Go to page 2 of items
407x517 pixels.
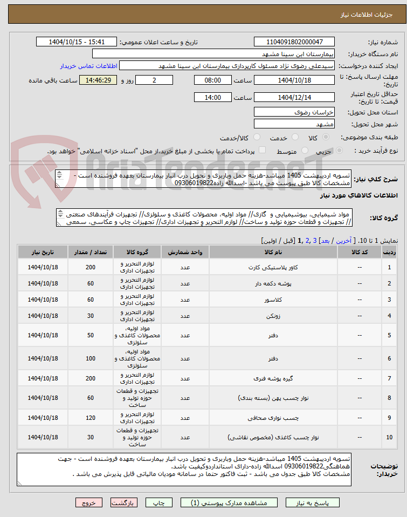[307, 241]
